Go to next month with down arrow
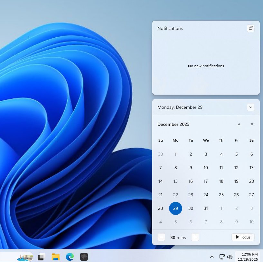 click(x=252, y=124)
